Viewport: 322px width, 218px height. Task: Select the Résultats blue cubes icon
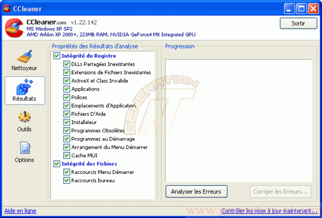click(24, 87)
